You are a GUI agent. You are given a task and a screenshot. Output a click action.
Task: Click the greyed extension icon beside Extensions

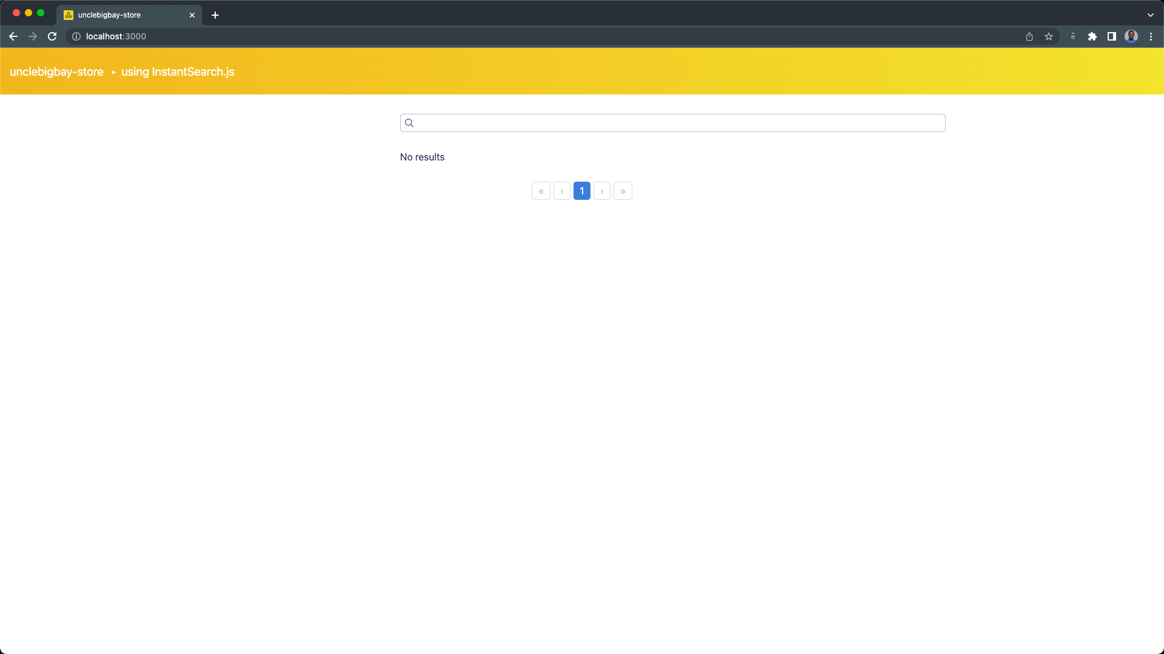(1073, 36)
